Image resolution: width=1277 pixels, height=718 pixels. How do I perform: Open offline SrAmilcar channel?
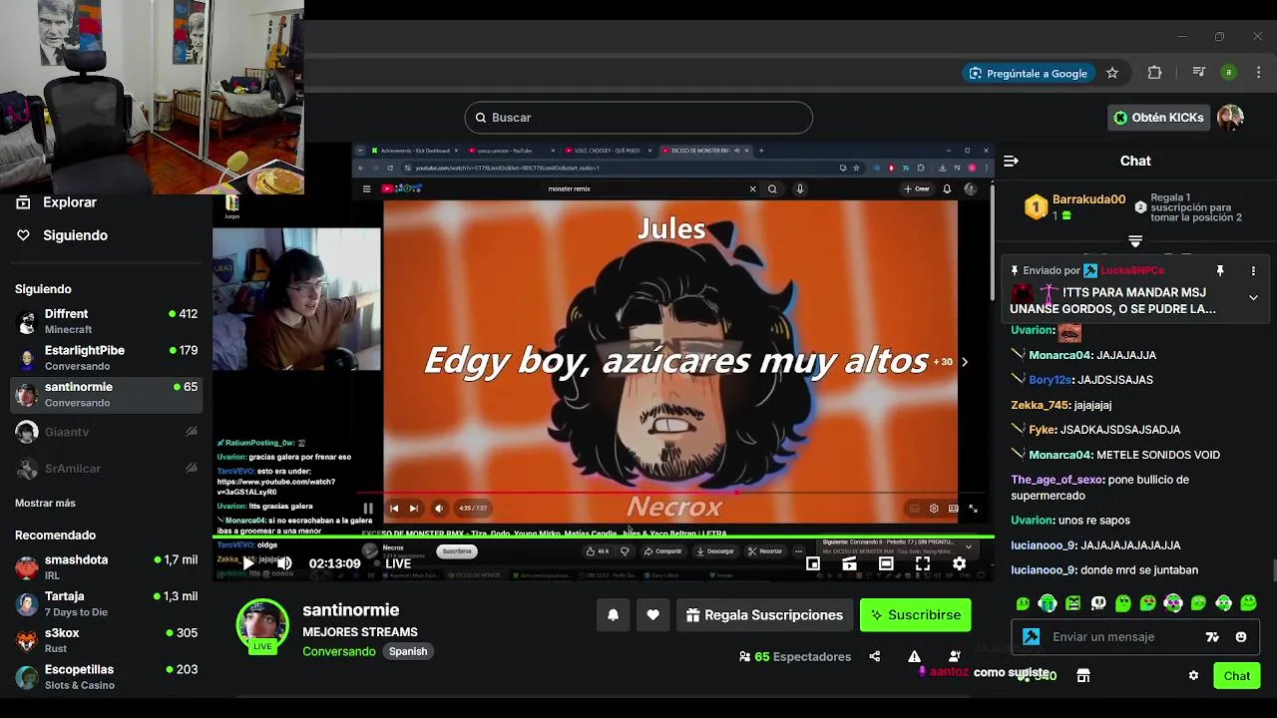click(107, 469)
